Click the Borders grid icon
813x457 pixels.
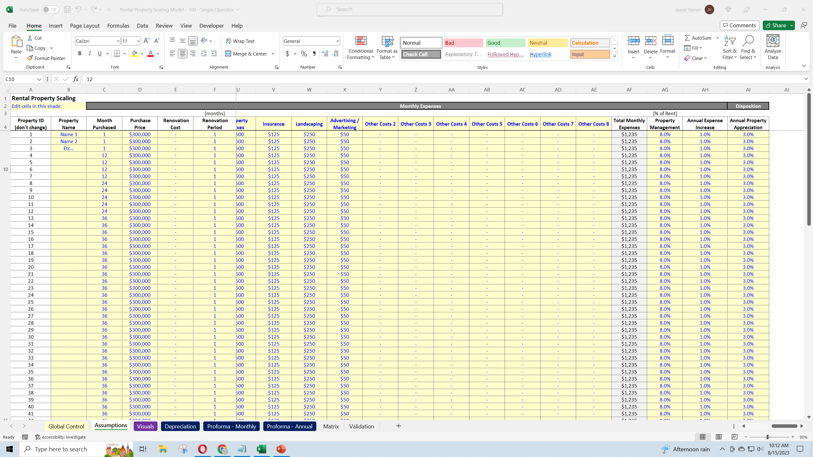[117, 54]
